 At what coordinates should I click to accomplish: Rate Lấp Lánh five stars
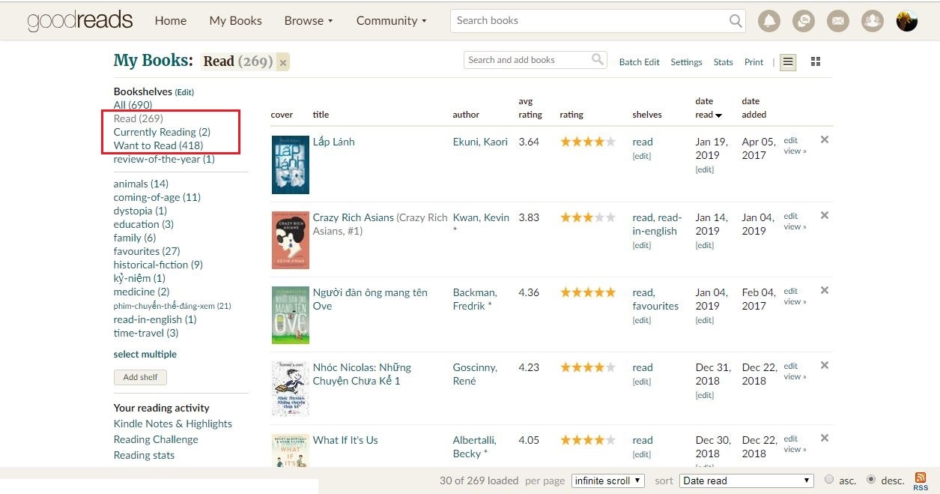(x=610, y=142)
